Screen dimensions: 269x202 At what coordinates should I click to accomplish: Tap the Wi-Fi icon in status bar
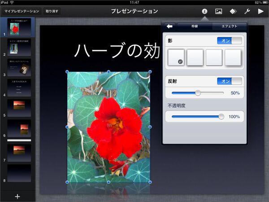click(x=12, y=2)
